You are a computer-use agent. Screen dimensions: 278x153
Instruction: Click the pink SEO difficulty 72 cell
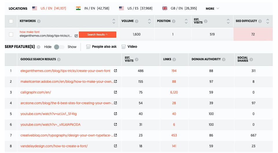point(253,34)
